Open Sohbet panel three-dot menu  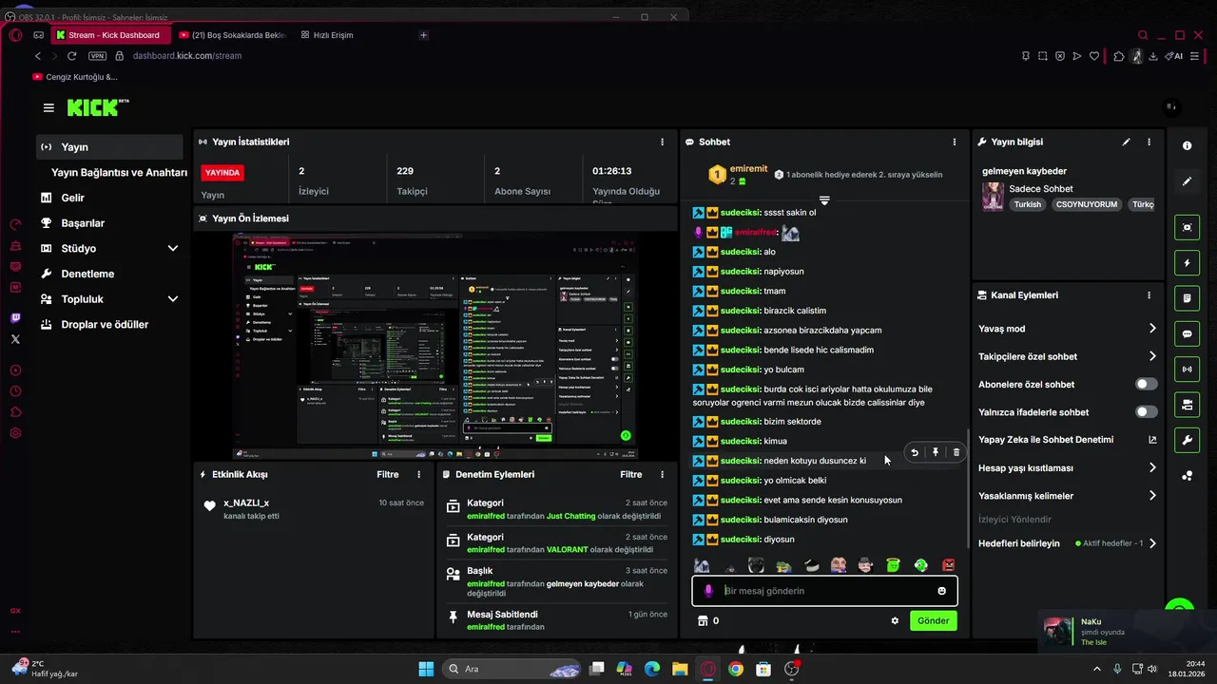click(x=955, y=142)
